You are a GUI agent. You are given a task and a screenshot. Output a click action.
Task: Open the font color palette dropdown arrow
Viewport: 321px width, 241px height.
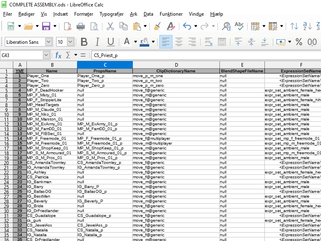click(x=135, y=42)
